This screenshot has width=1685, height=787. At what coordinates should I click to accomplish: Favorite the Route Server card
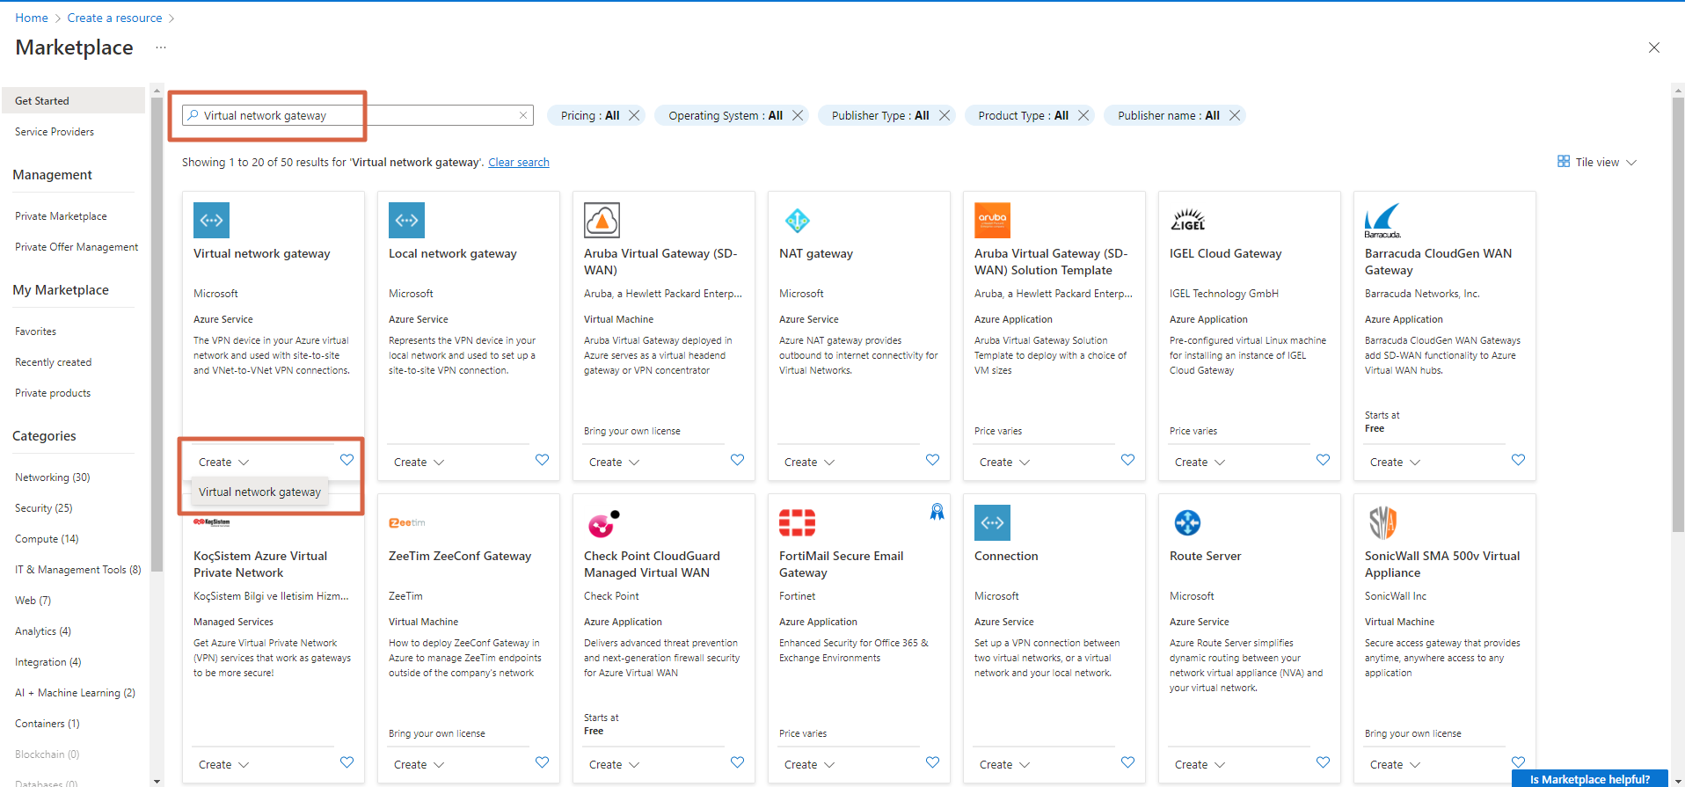[1323, 762]
